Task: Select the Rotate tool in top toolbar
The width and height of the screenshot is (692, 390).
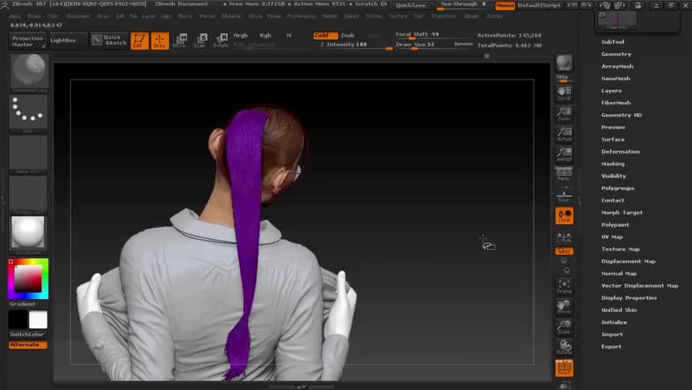Action: (x=221, y=40)
